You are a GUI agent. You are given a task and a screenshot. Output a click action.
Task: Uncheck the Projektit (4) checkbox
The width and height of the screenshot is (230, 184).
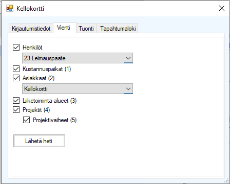16,110
